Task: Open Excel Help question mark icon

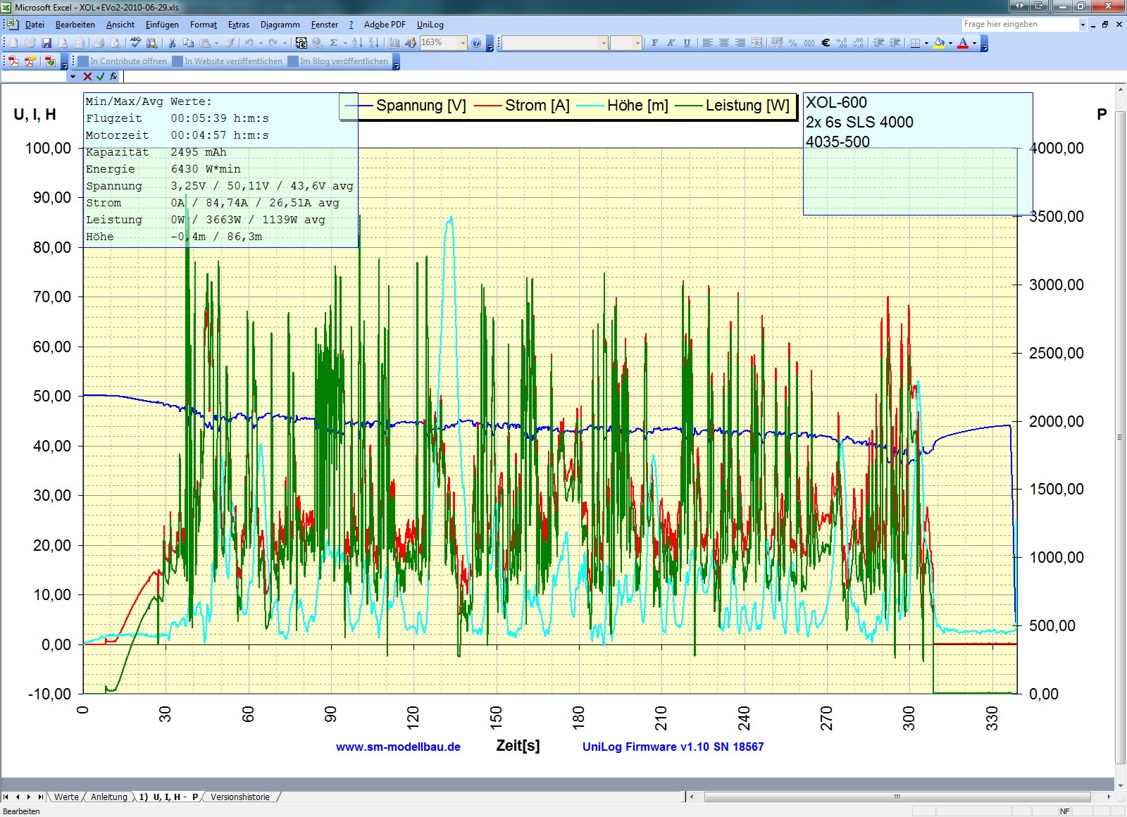Action: (476, 43)
